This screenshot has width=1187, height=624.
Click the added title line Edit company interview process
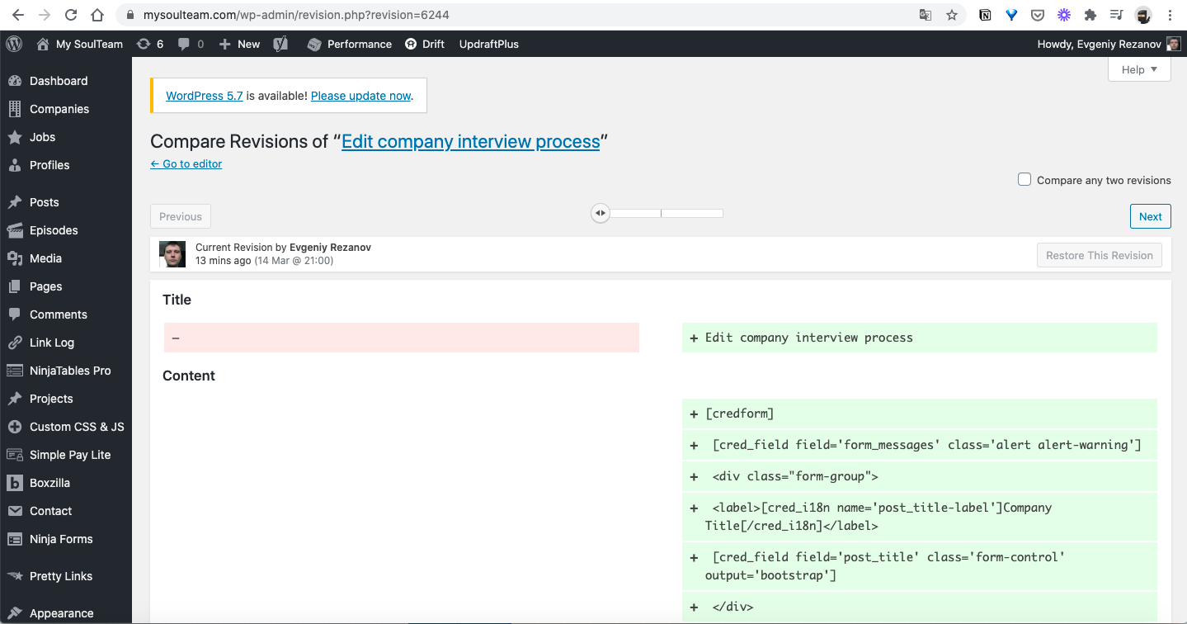920,338
